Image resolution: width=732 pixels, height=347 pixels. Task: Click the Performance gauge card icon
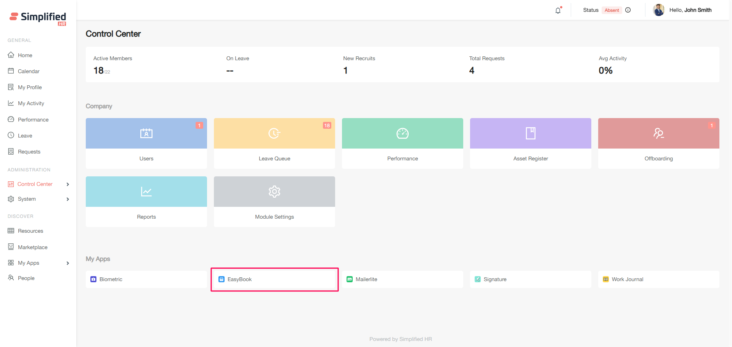coord(402,133)
